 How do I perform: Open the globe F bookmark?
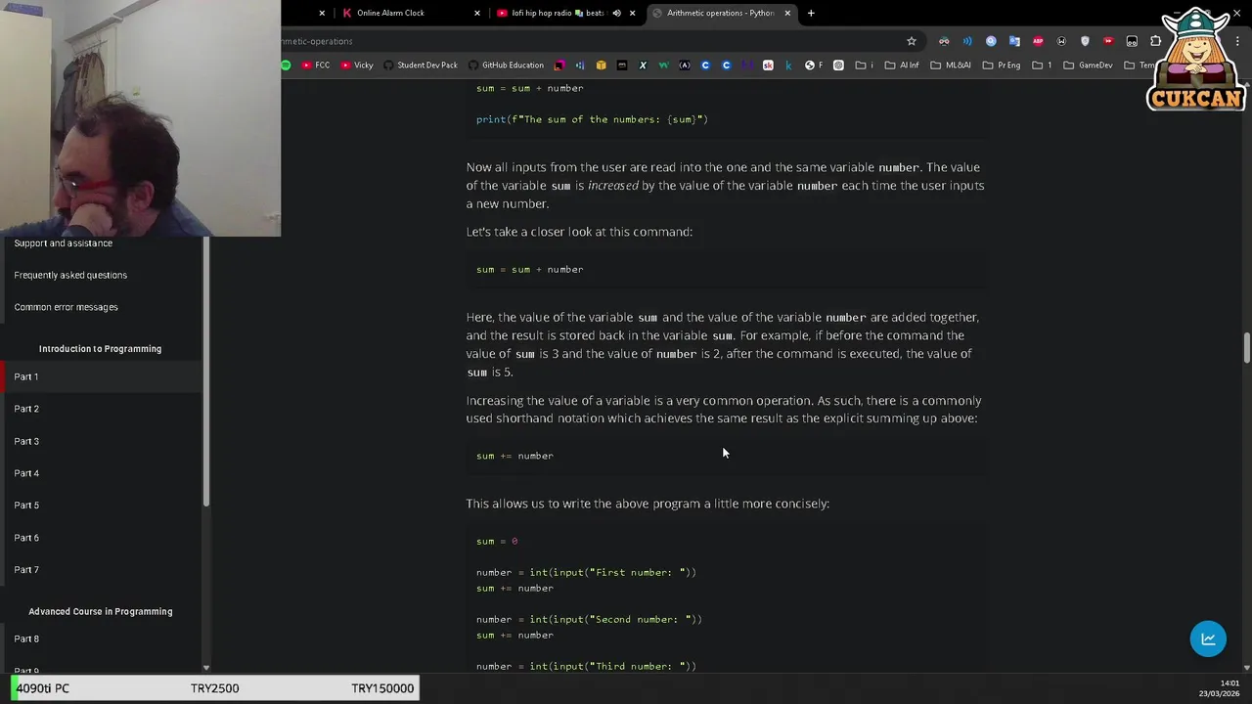(x=814, y=66)
